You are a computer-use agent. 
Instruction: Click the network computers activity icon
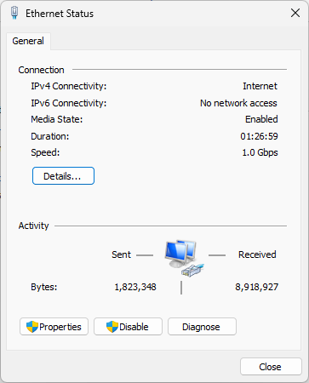pyautogui.click(x=185, y=258)
